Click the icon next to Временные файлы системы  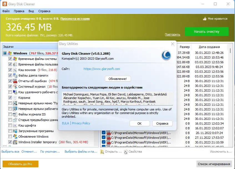click(15, 59)
